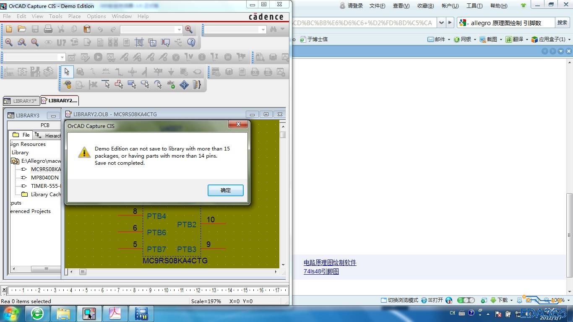Open the browser 文件(F) menu
Image resolution: width=573 pixels, height=322 pixels.
[x=378, y=6]
